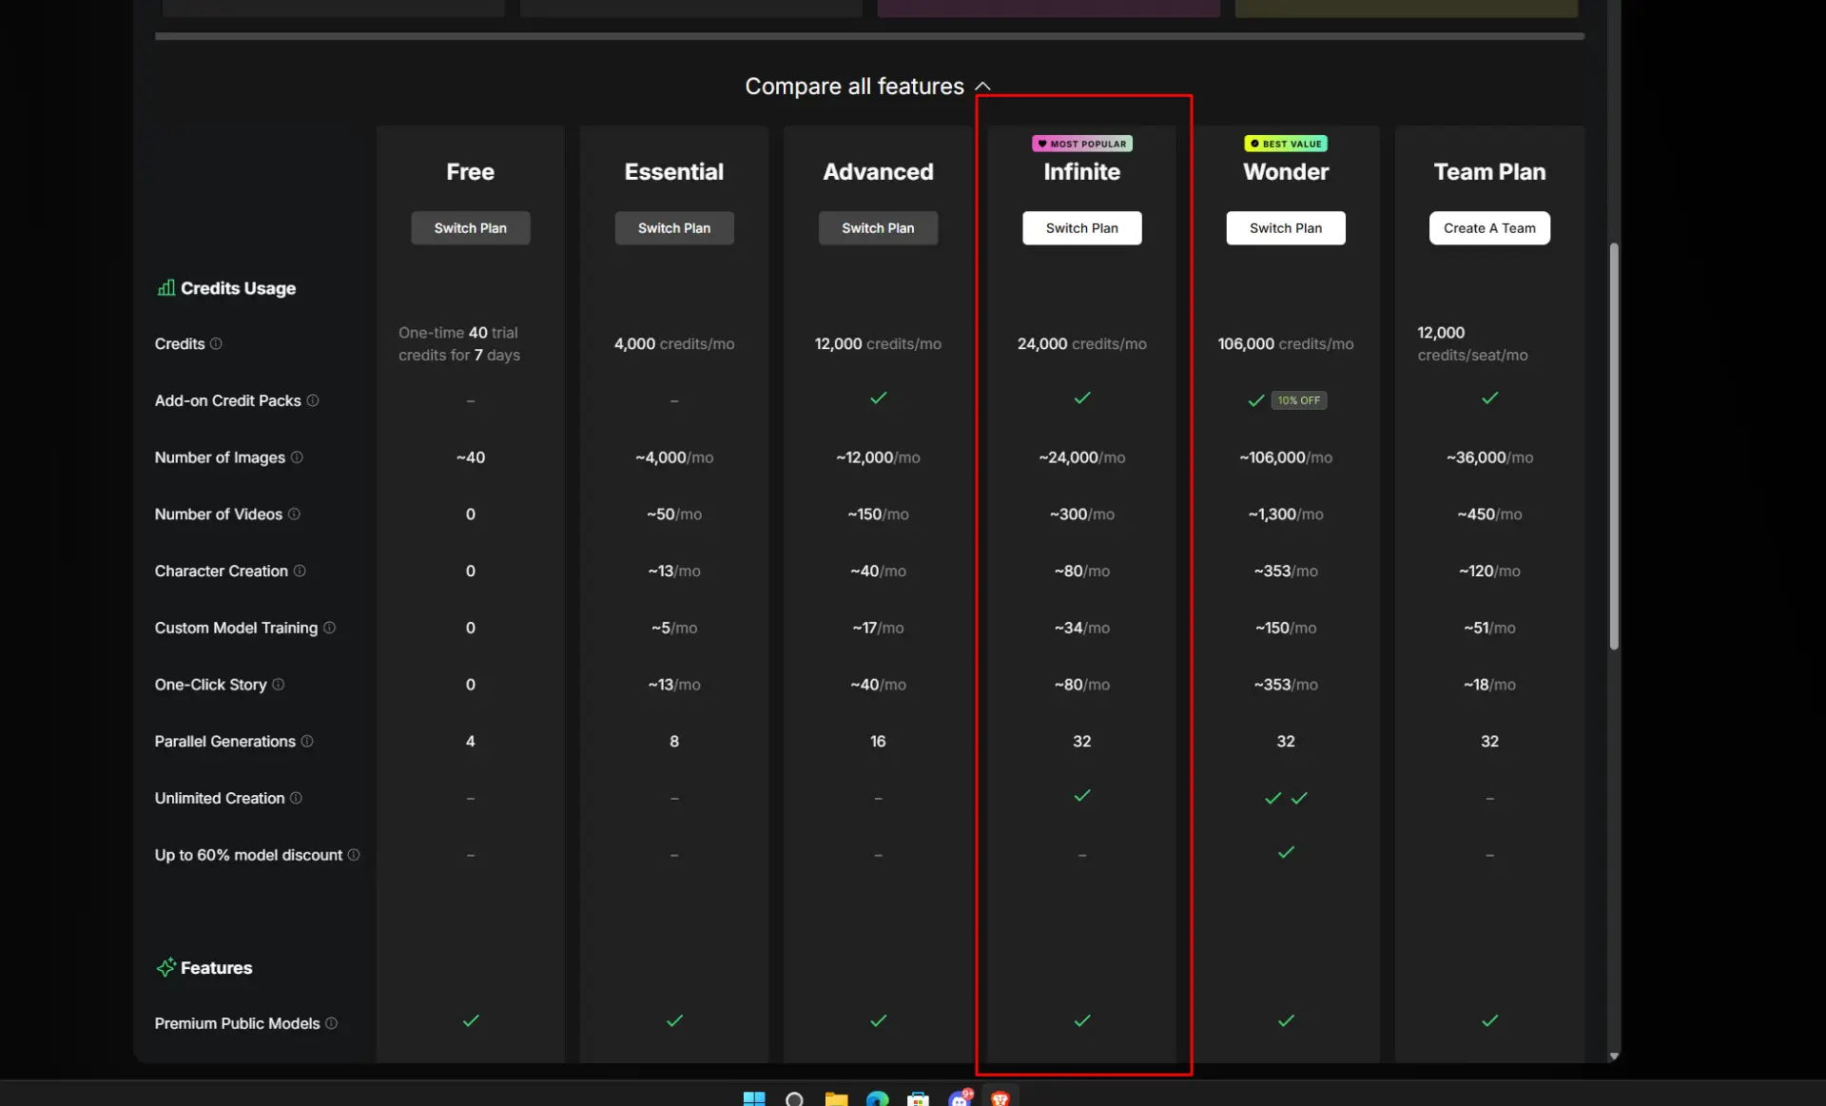Click the '~18/mo' One-Click Story value

click(x=1489, y=684)
